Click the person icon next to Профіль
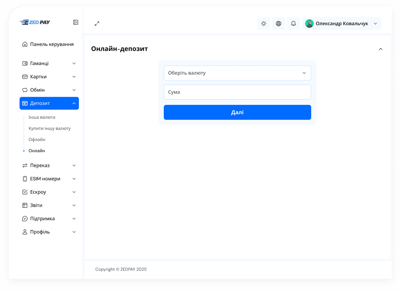This screenshot has width=401, height=290. [25, 232]
